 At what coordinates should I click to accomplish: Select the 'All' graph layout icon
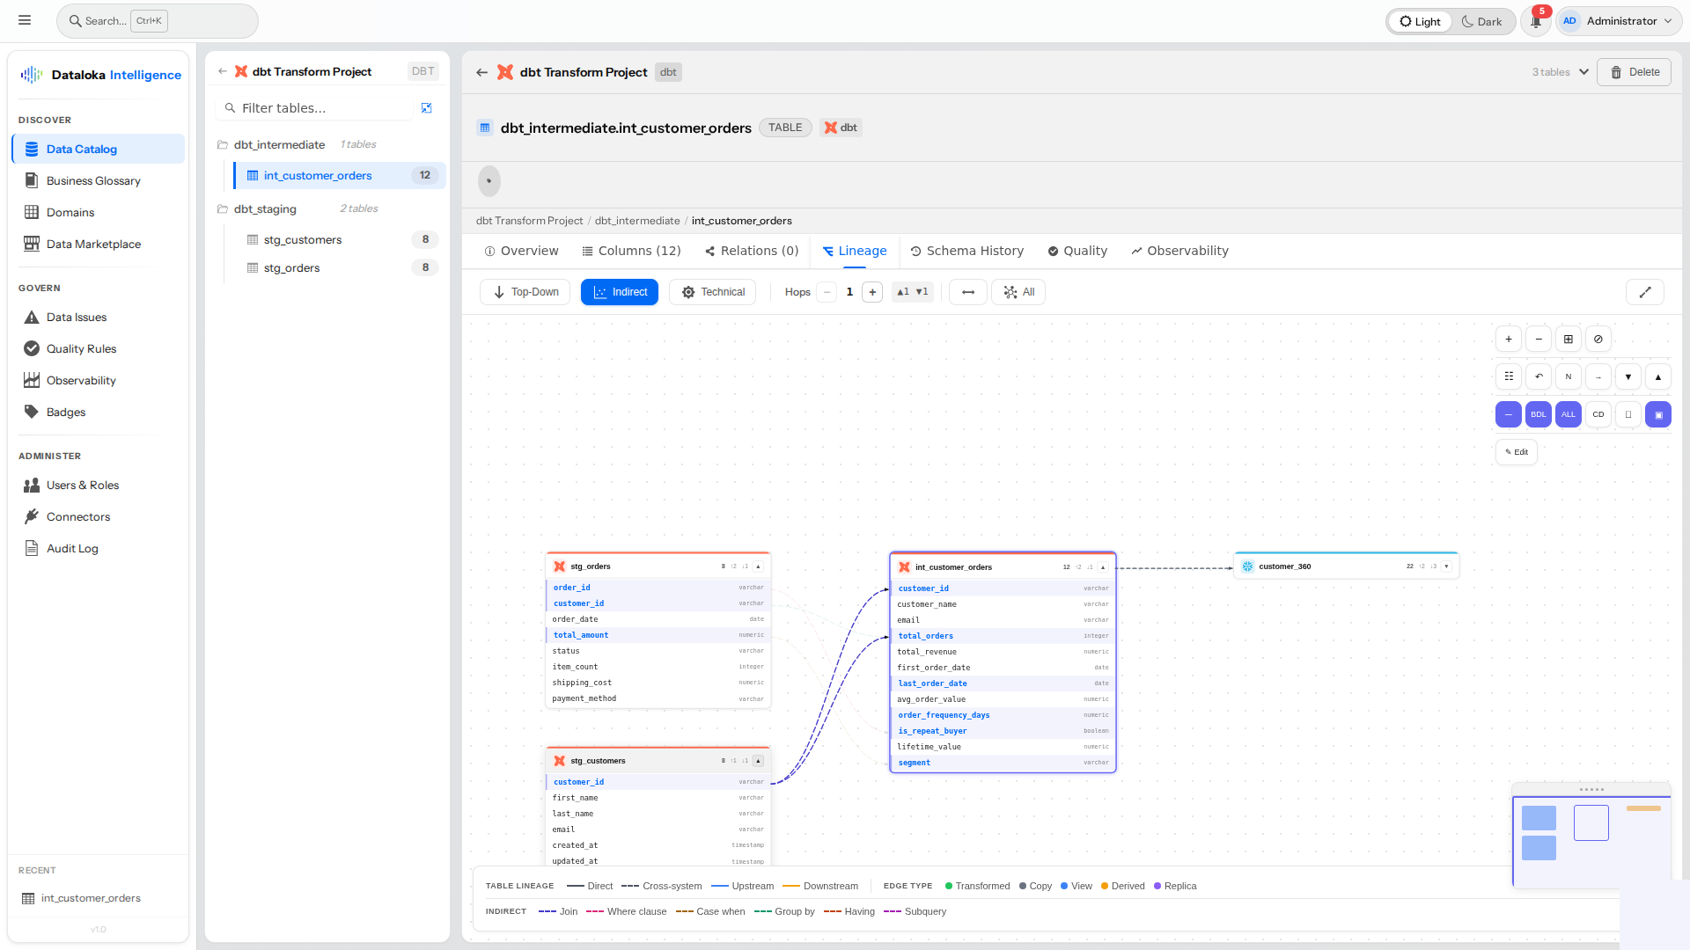click(x=1018, y=292)
